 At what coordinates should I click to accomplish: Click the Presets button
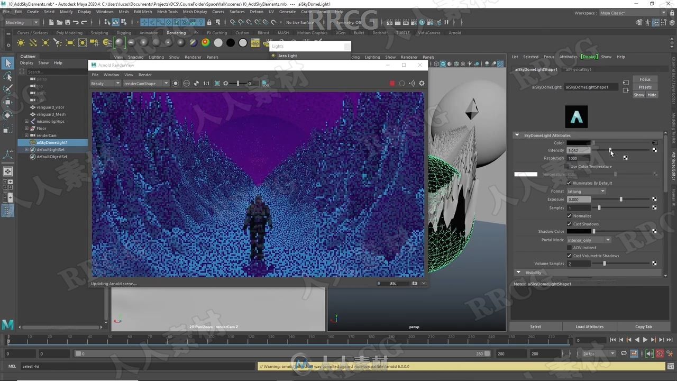pyautogui.click(x=645, y=87)
